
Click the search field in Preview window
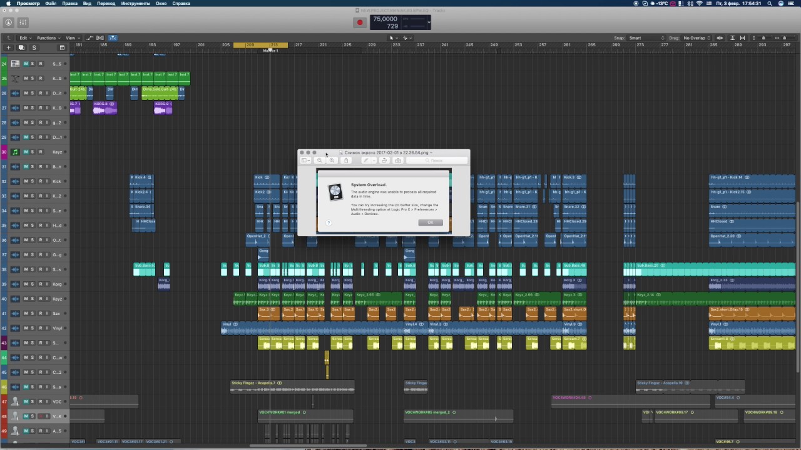pos(437,161)
